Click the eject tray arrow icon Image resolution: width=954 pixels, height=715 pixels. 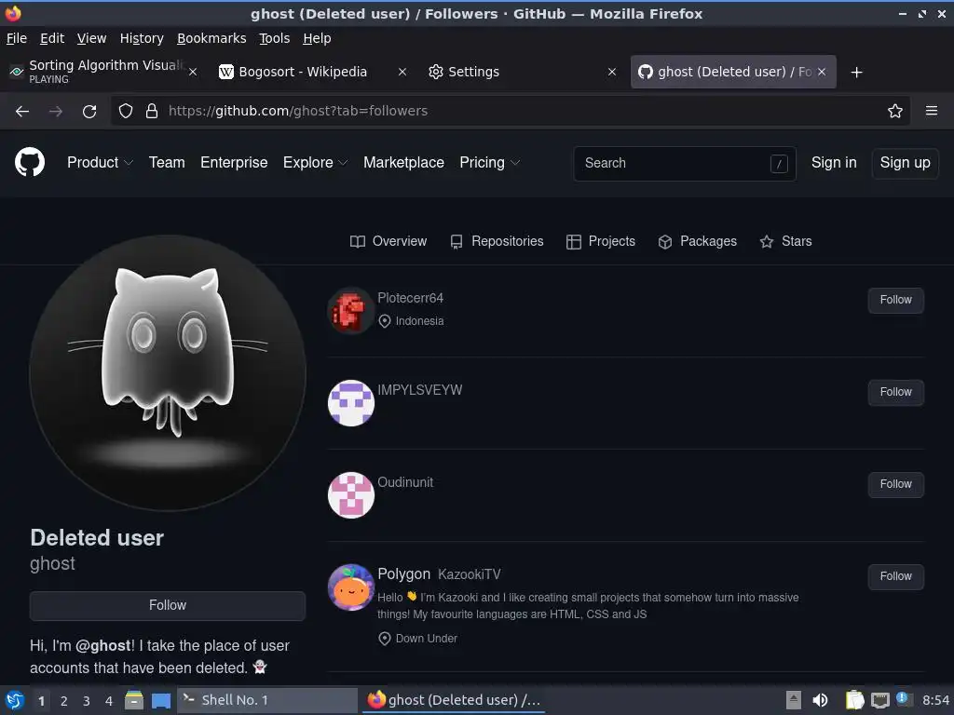pos(794,700)
